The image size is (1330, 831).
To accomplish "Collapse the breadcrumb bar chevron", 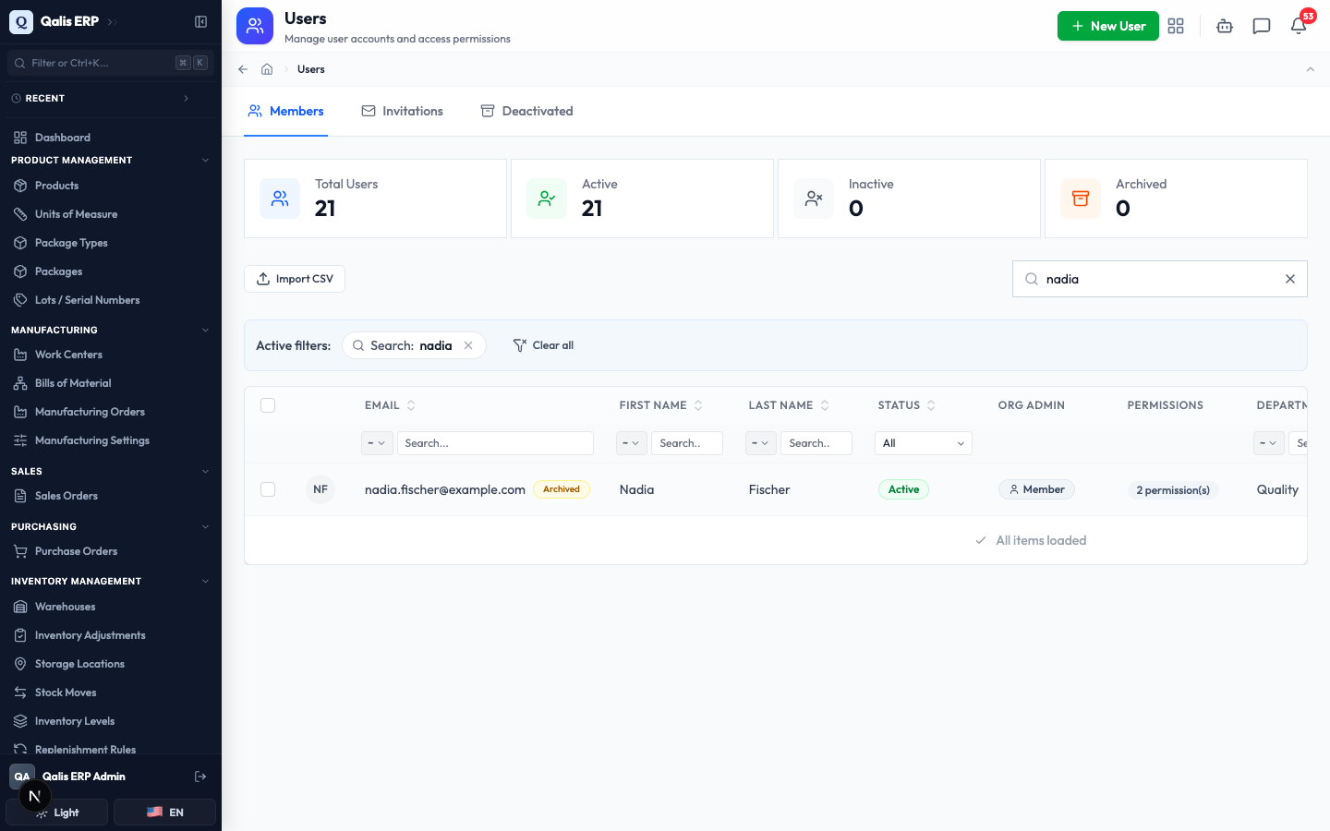I will 1310,69.
